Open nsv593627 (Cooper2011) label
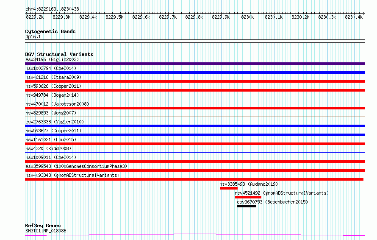This screenshot has height=240, width=377. (x=53, y=131)
